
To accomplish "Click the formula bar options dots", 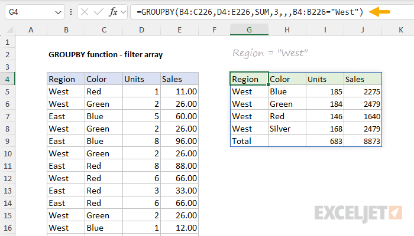I will [x=71, y=12].
